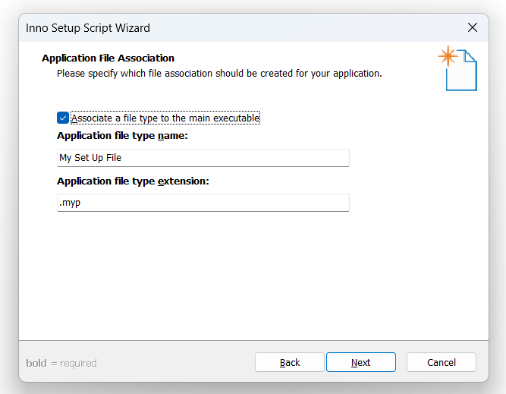Proceed with the Next button
Image resolution: width=506 pixels, height=394 pixels.
361,362
